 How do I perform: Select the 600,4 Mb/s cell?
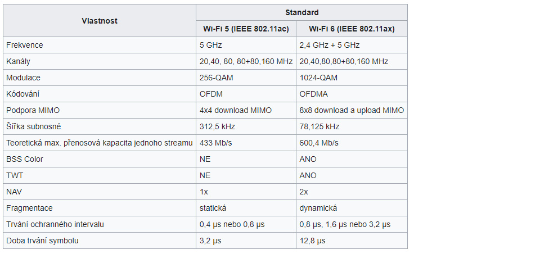[318, 143]
